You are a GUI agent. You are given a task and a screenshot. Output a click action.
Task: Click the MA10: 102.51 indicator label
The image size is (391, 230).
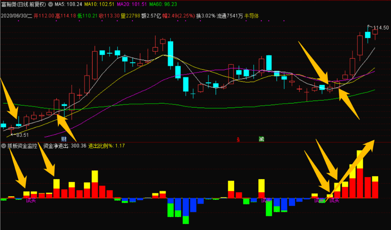pyautogui.click(x=99, y=4)
